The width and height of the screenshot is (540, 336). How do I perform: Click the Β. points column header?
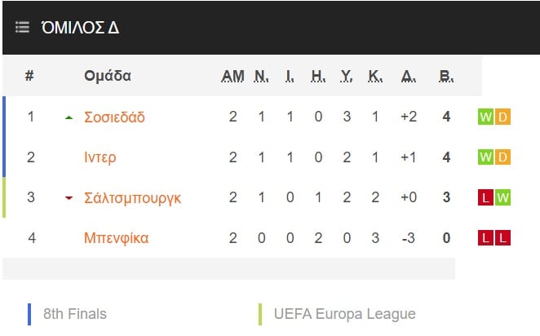(x=446, y=76)
